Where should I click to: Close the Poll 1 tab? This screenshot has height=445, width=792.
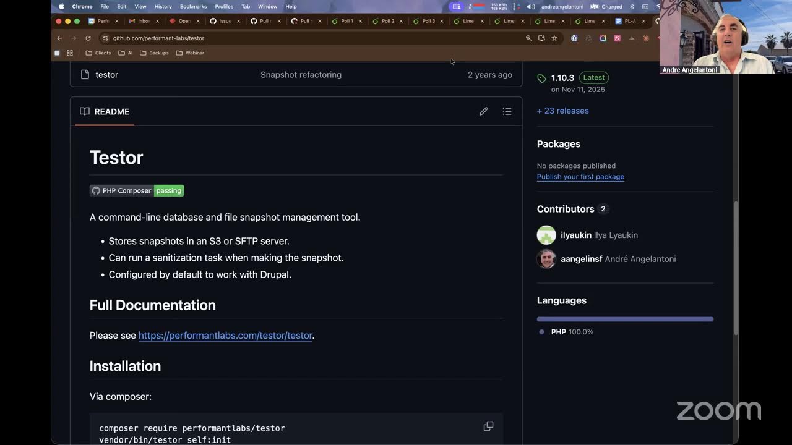tap(361, 21)
